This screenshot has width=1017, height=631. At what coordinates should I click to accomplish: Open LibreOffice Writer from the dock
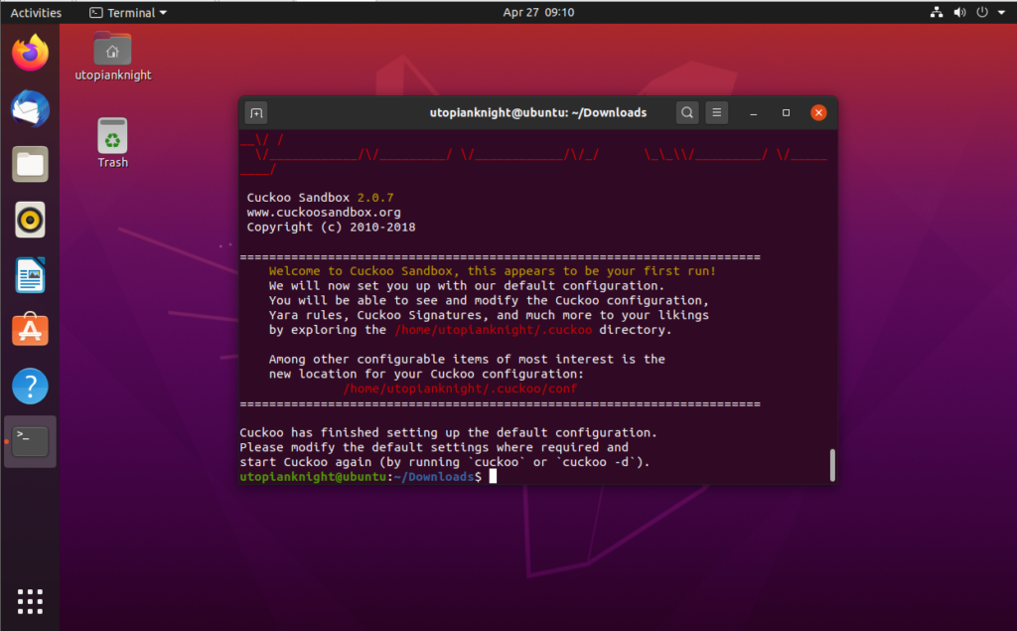29,275
